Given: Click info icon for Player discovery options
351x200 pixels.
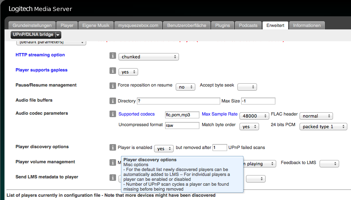Looking at the screenshot, I should coord(113,147).
